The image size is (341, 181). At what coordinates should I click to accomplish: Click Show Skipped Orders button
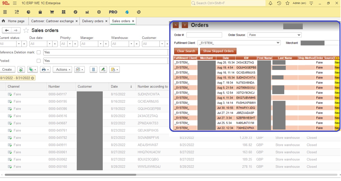tap(218, 51)
